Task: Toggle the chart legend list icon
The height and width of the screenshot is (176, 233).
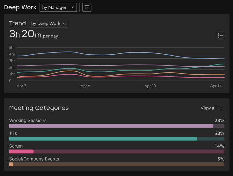Action: 221,36
